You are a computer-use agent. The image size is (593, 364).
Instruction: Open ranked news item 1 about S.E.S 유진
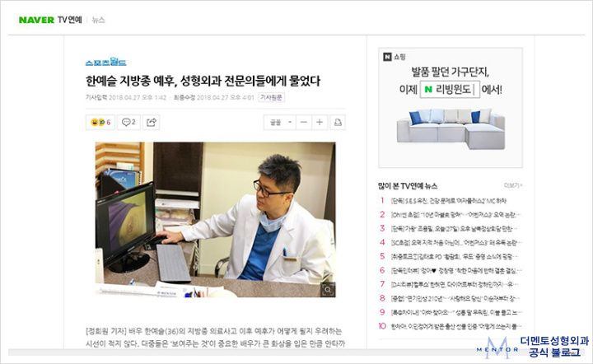[448, 201]
